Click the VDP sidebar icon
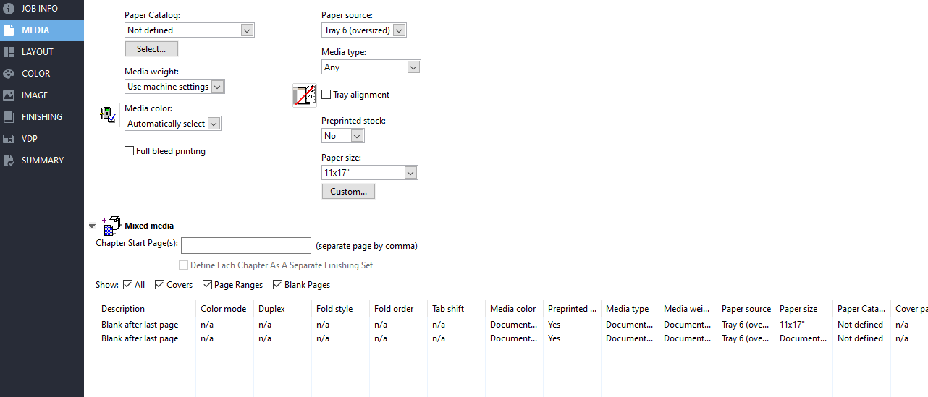 9,139
